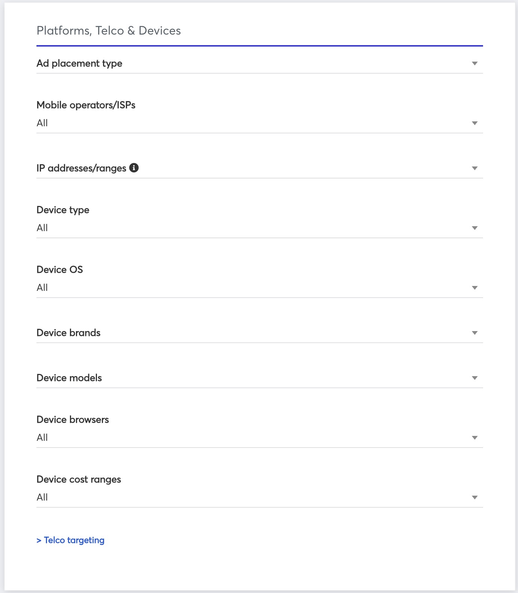Click the IP addresses/ranges dropdown arrow

pyautogui.click(x=474, y=168)
